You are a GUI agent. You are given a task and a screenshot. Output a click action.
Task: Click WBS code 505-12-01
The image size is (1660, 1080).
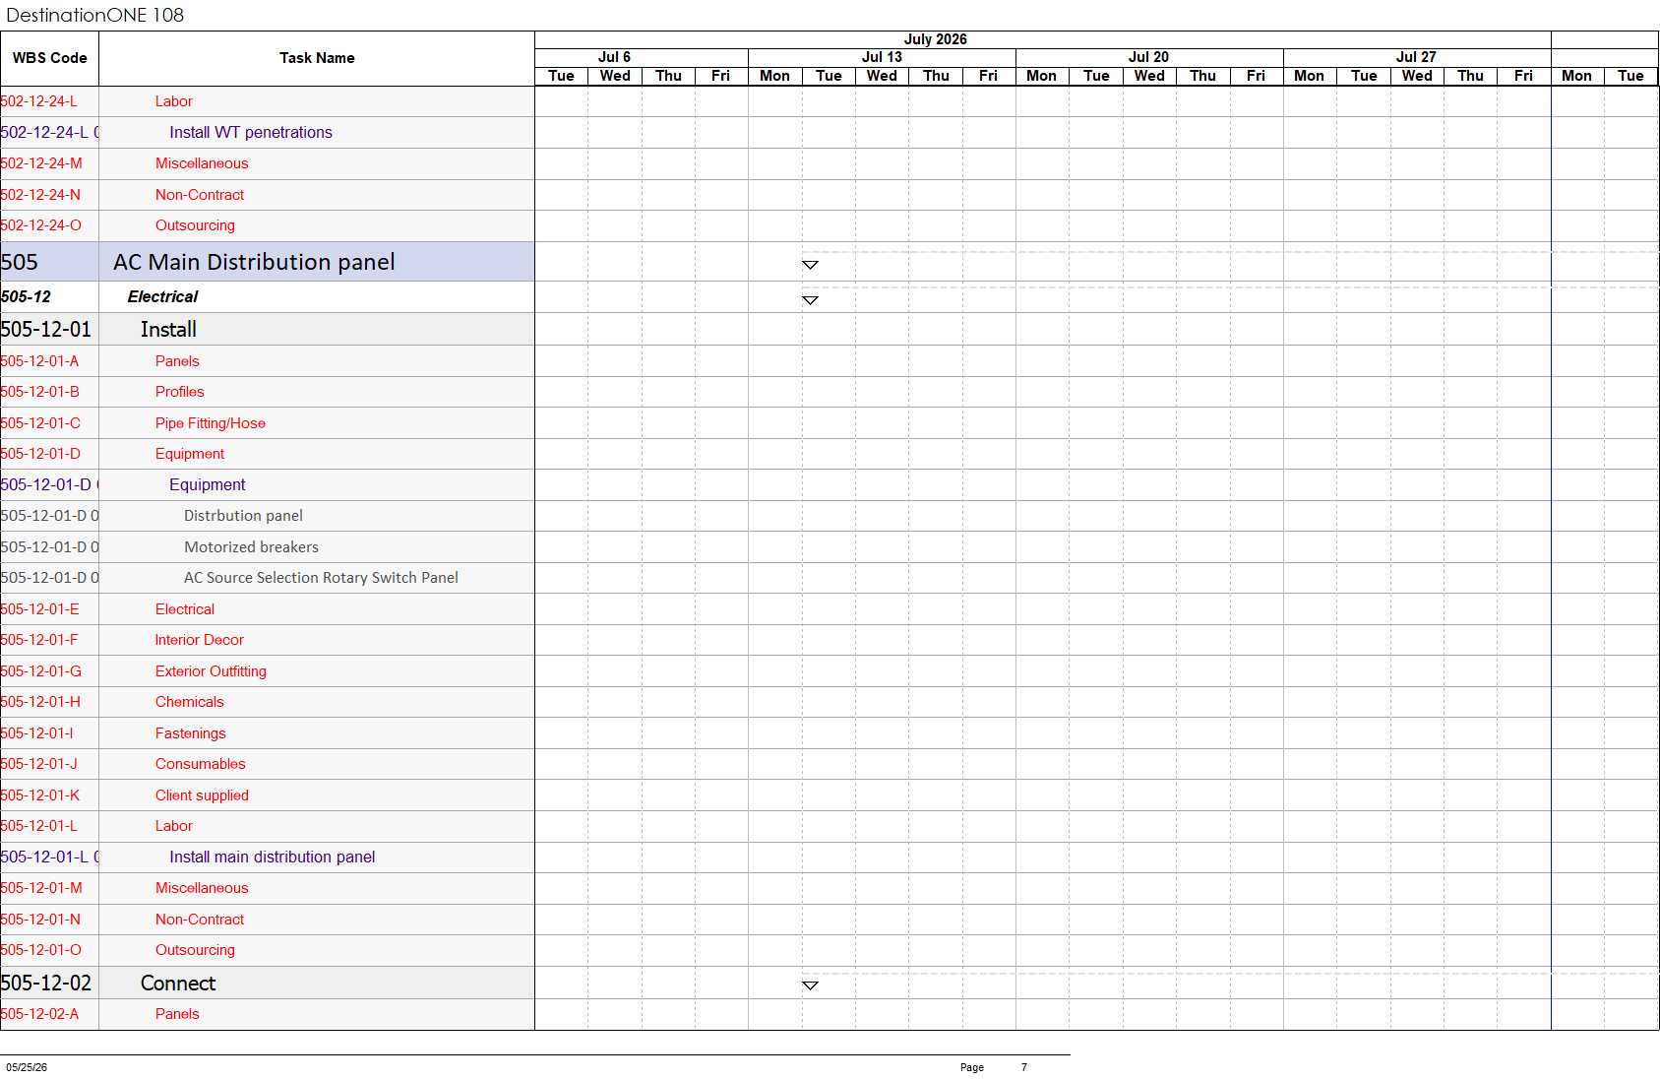pyautogui.click(x=46, y=330)
